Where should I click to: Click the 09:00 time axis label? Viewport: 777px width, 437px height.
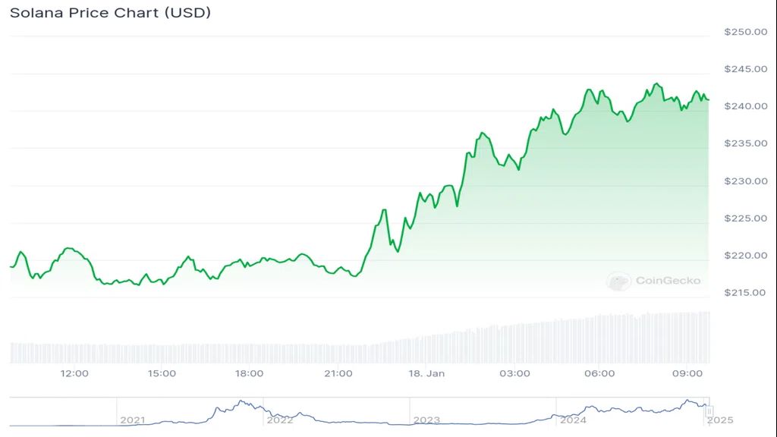tap(687, 373)
